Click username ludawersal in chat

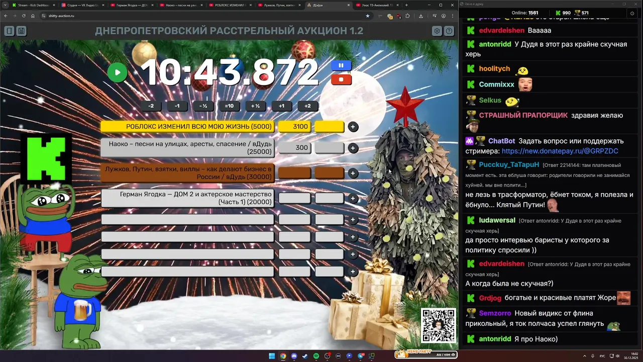pos(497,220)
